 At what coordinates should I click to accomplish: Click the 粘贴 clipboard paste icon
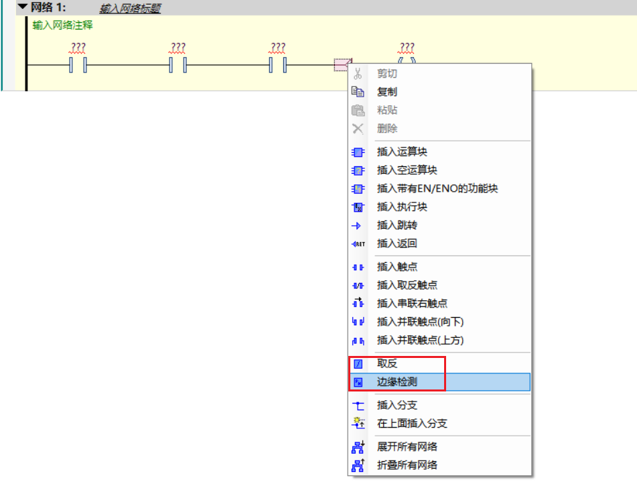358,111
